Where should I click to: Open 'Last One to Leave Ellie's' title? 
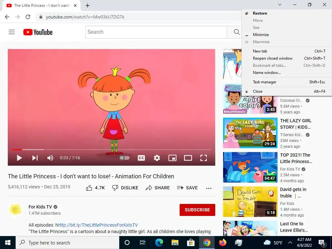[294, 227]
